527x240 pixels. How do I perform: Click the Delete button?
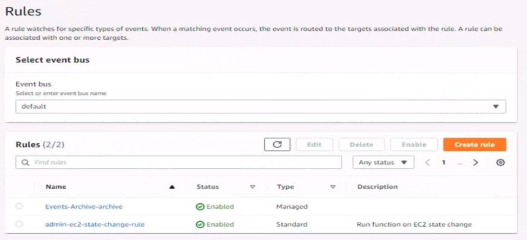[361, 144]
